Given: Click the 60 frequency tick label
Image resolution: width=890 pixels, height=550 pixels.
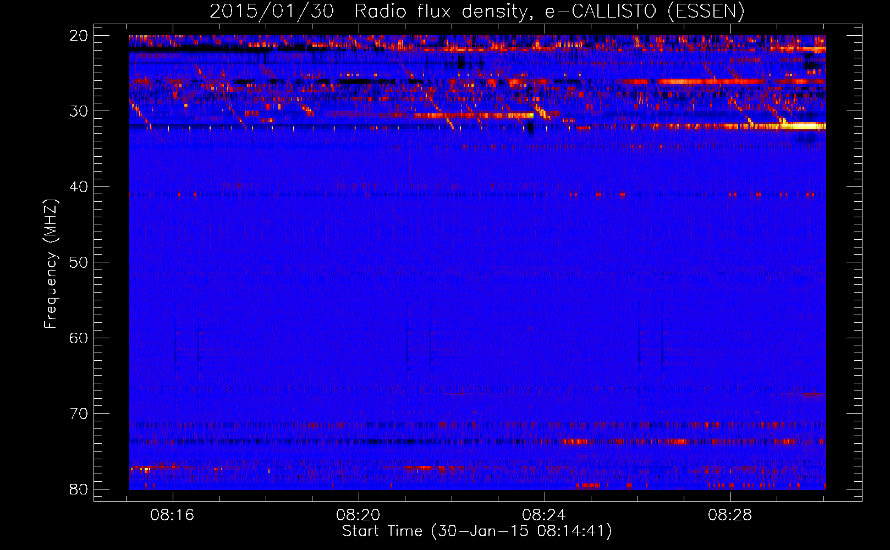Looking at the screenshot, I should pyautogui.click(x=79, y=338).
